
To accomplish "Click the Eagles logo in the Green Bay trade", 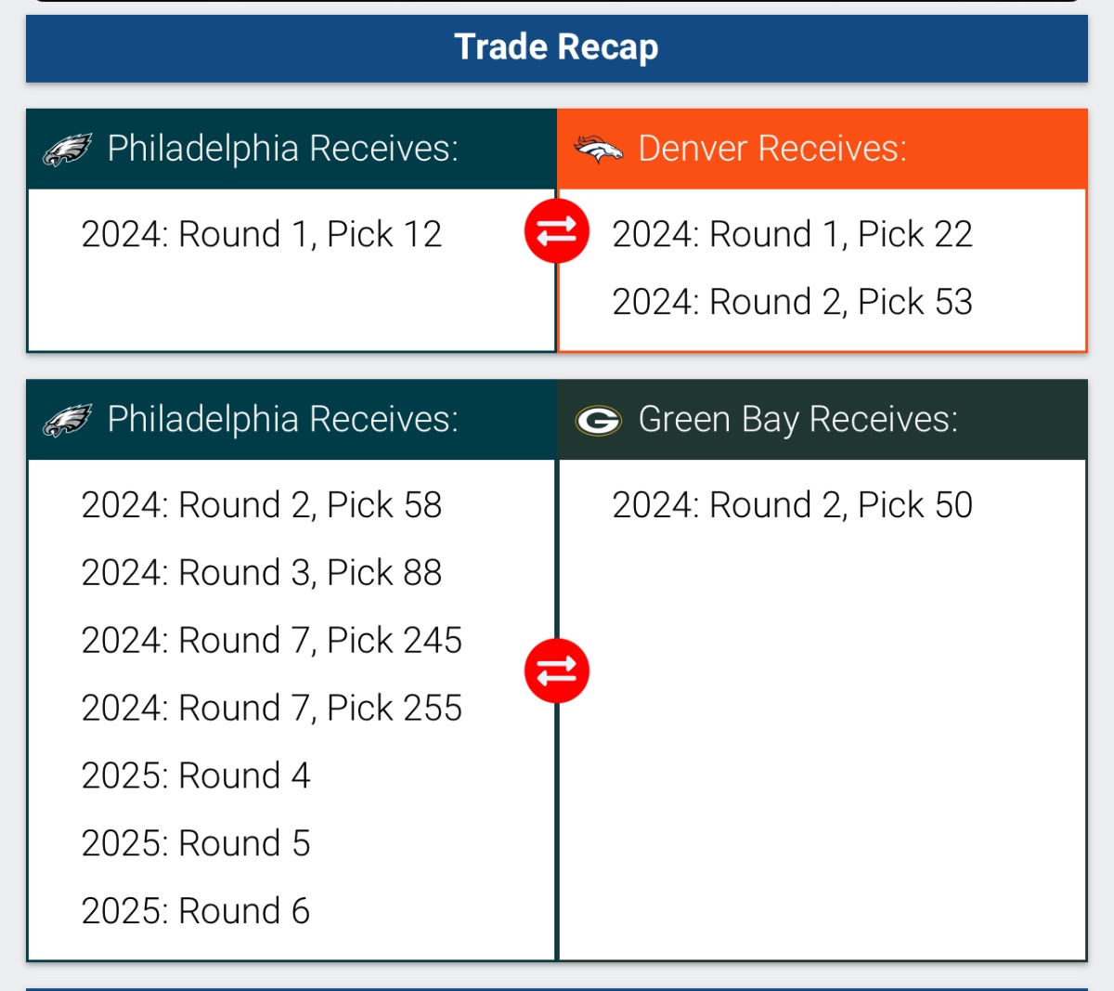I will (x=67, y=420).
